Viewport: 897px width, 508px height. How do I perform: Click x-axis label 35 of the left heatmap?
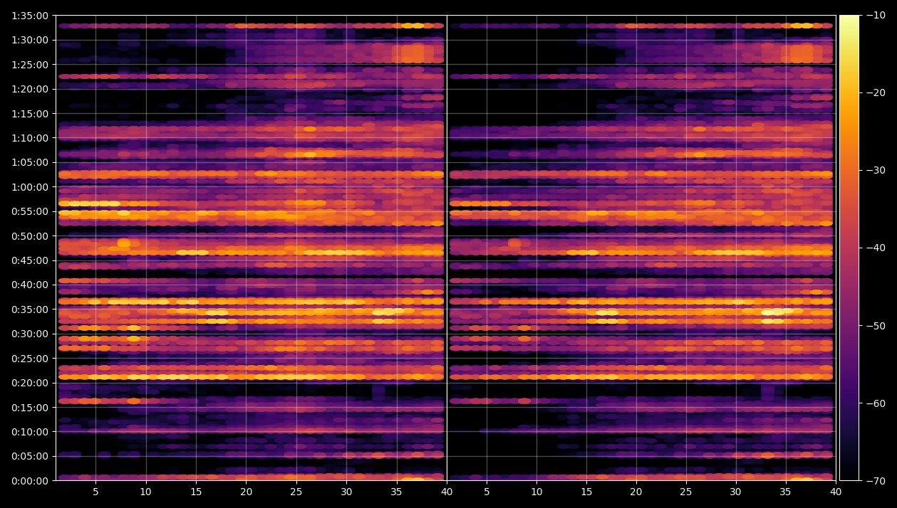[x=397, y=492]
